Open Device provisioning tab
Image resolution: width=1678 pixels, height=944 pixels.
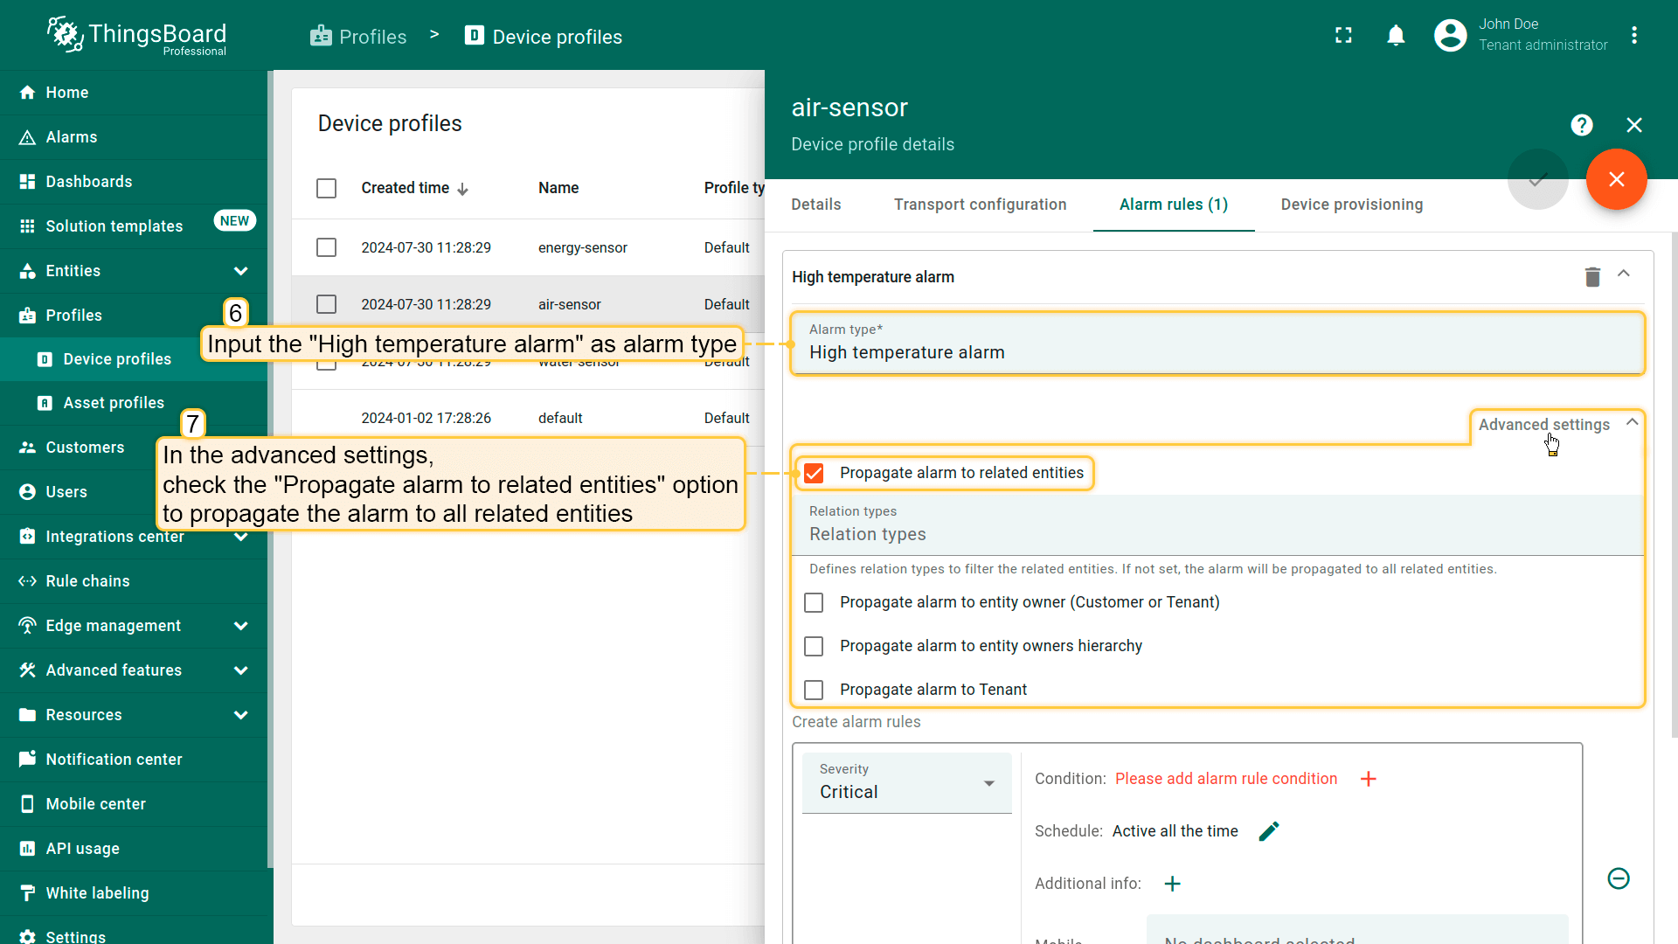coord(1351,205)
